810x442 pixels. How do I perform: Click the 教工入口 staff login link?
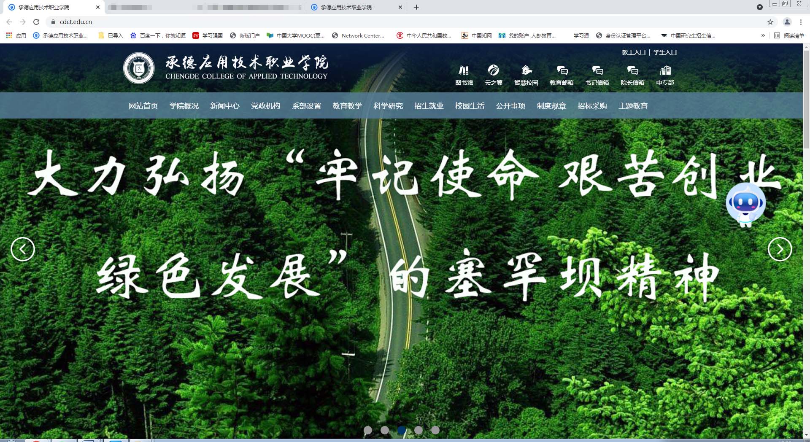(x=634, y=52)
